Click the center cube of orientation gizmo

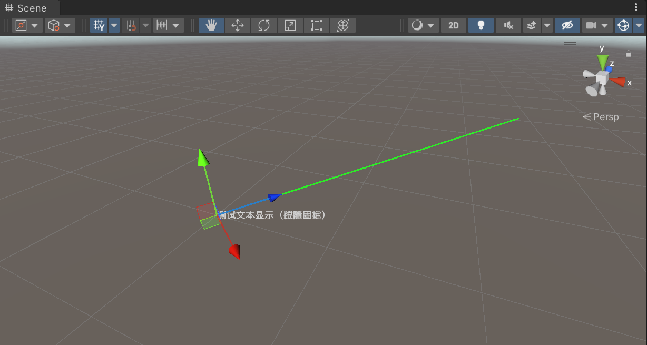point(602,78)
